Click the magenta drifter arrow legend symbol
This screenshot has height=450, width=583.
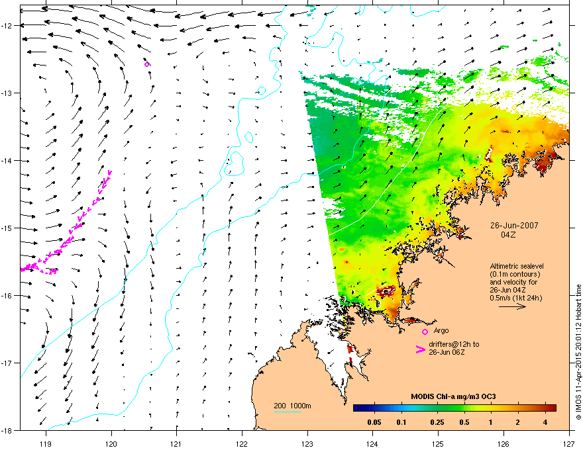[x=421, y=349]
